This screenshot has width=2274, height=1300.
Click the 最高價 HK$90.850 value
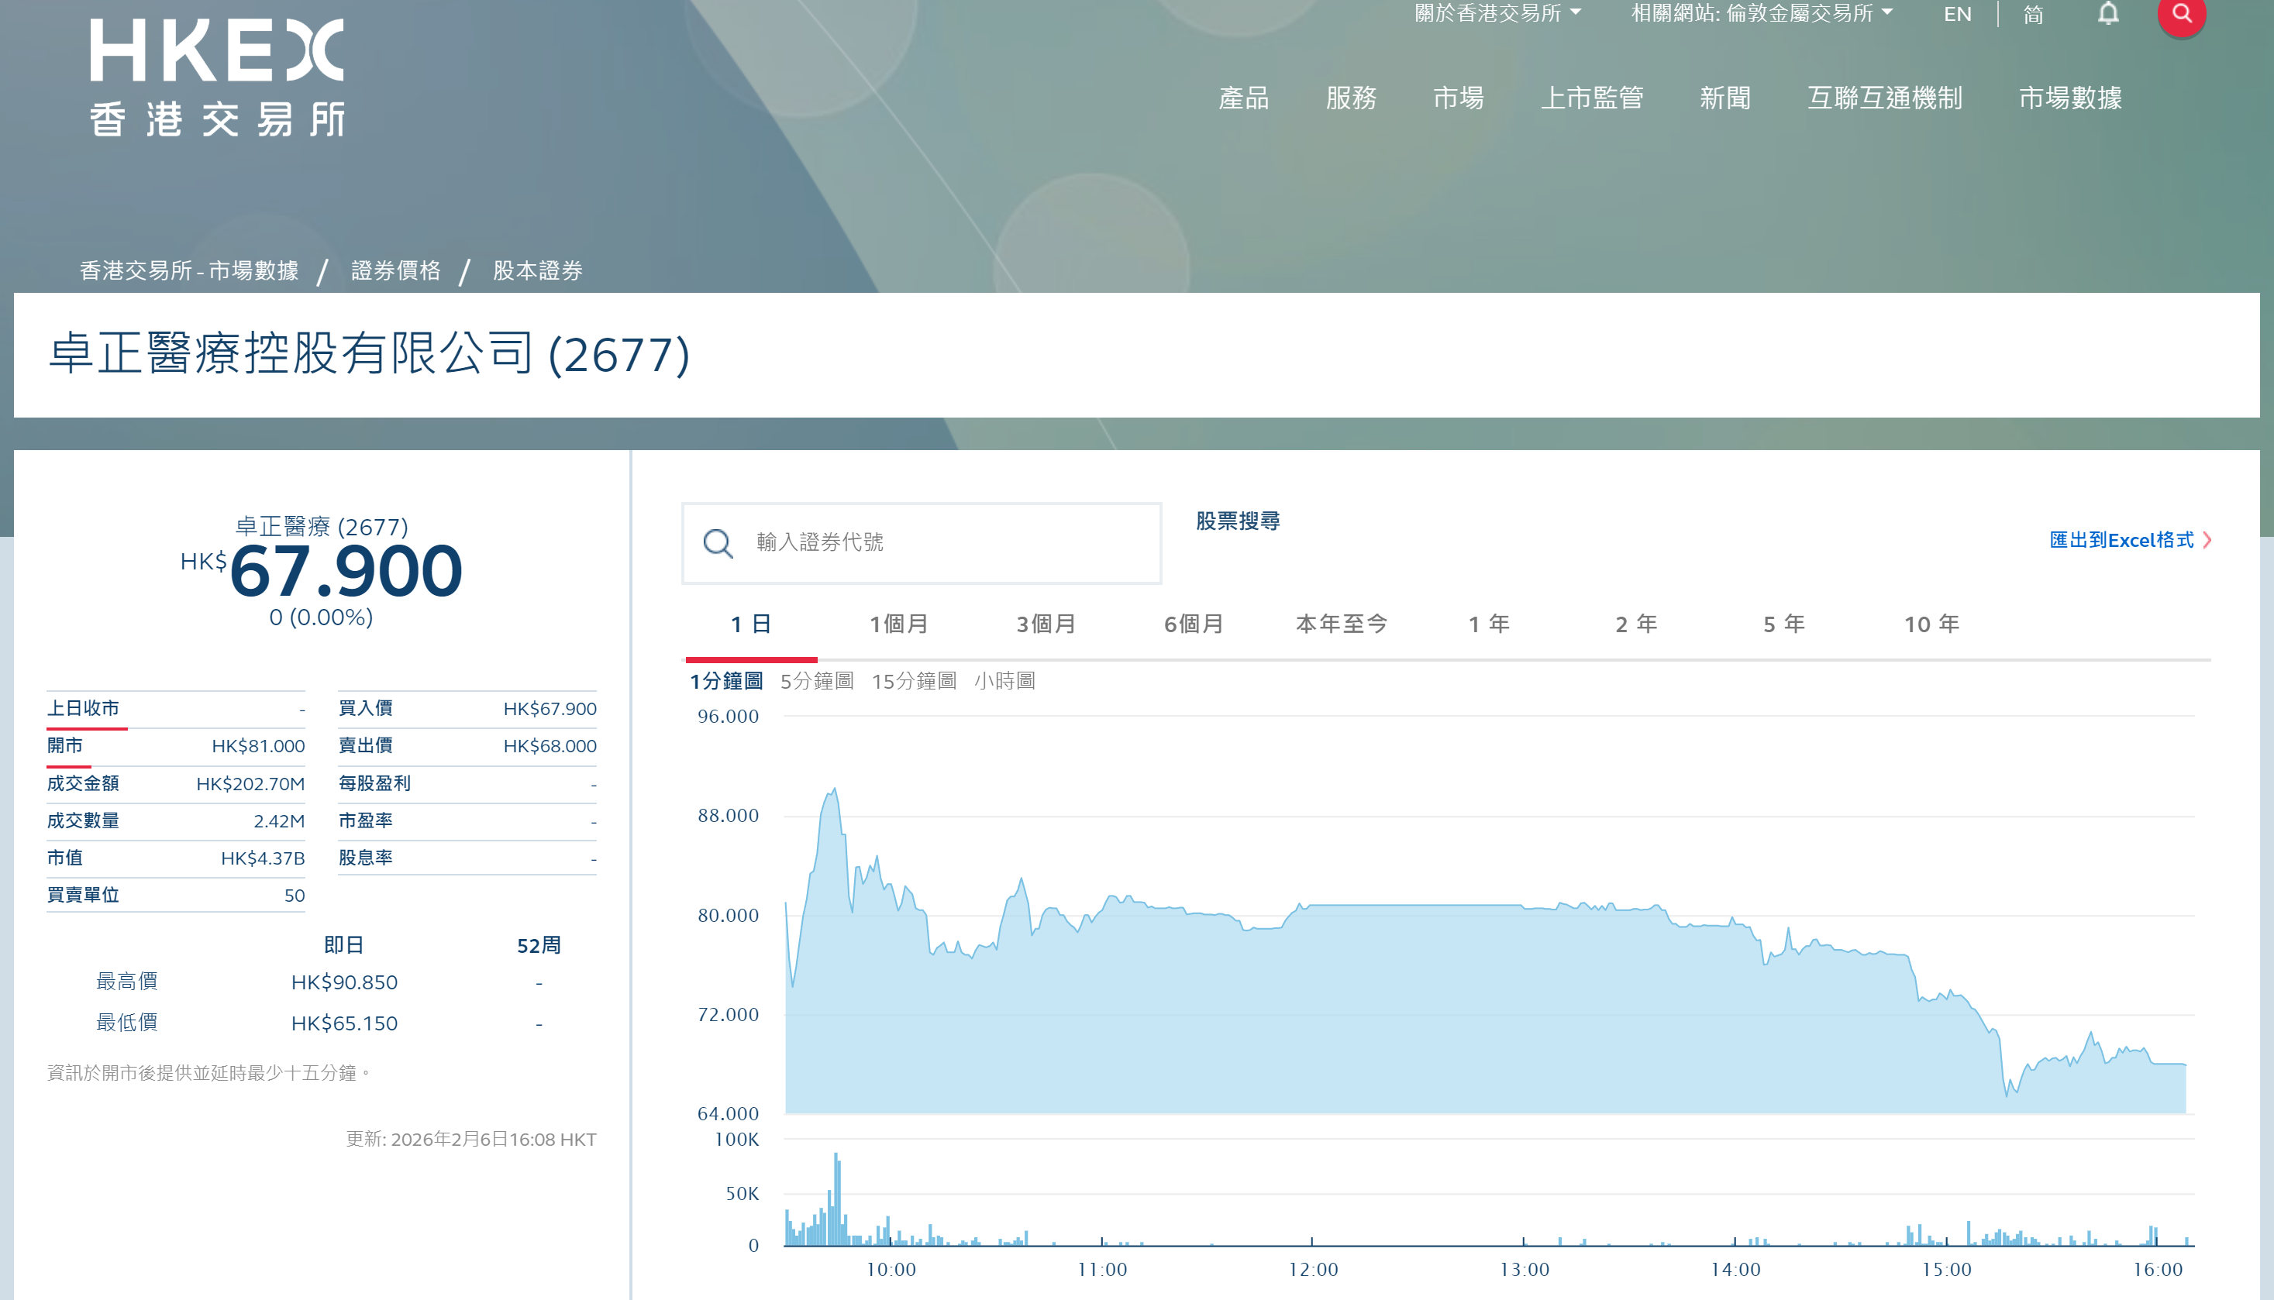click(x=344, y=982)
